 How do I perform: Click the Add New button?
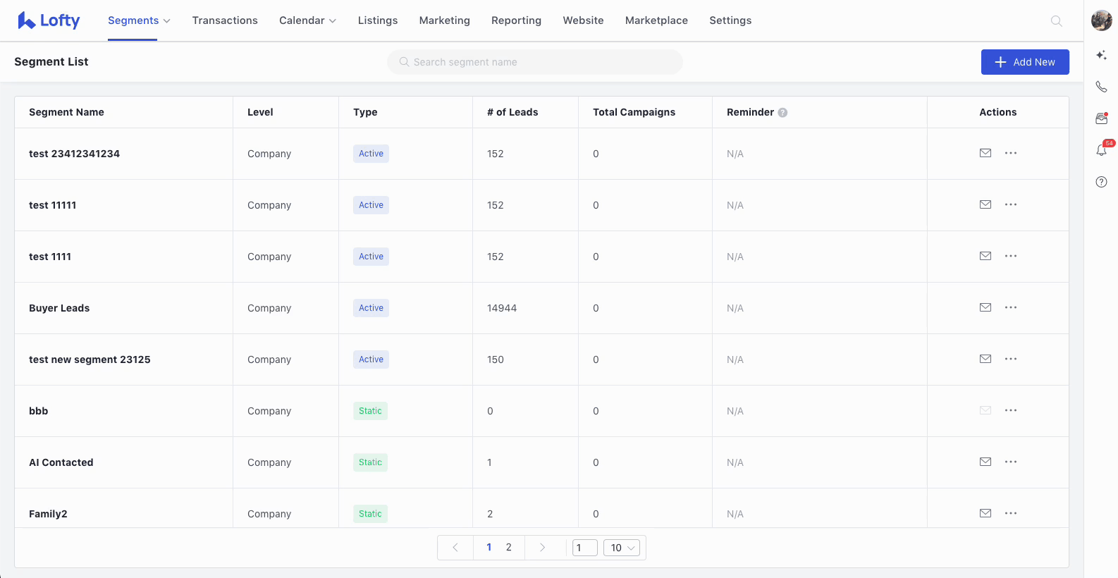(1025, 62)
